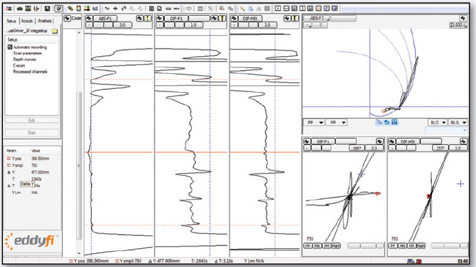Viewport: 476px width, 267px height.
Task: Click the yellow folder icon beside setup file
Action: (54, 29)
